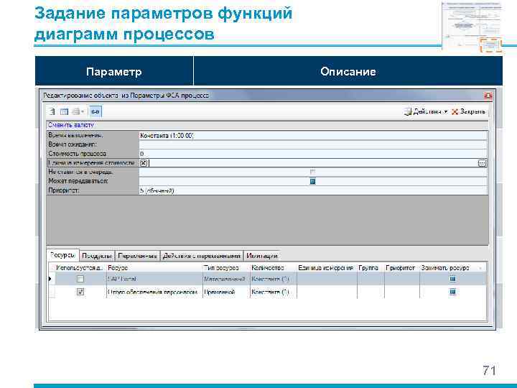Click the Приоритет column header in the resources table
The height and width of the screenshot is (388, 517).
pyautogui.click(x=402, y=268)
